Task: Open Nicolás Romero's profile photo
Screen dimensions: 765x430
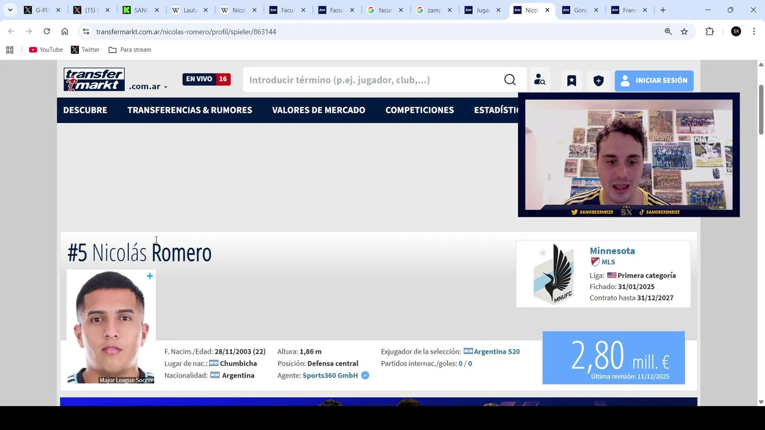Action: click(x=111, y=327)
